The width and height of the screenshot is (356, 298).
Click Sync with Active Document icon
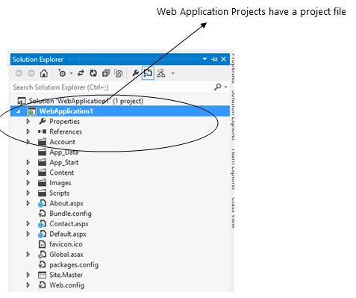point(81,73)
